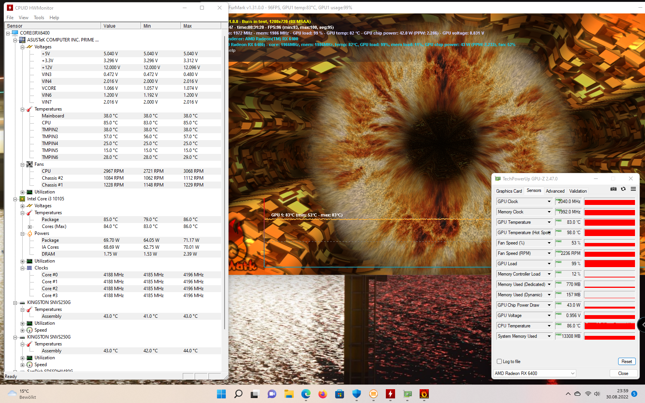Open the CPU Temperature sensor dropdown in GPU-Z
The height and width of the screenshot is (403, 645).
[549, 326]
